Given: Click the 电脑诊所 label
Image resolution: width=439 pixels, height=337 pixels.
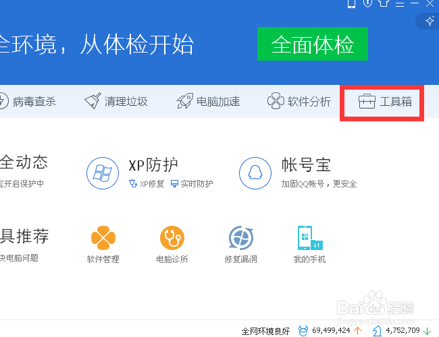Looking at the screenshot, I should [x=172, y=259].
